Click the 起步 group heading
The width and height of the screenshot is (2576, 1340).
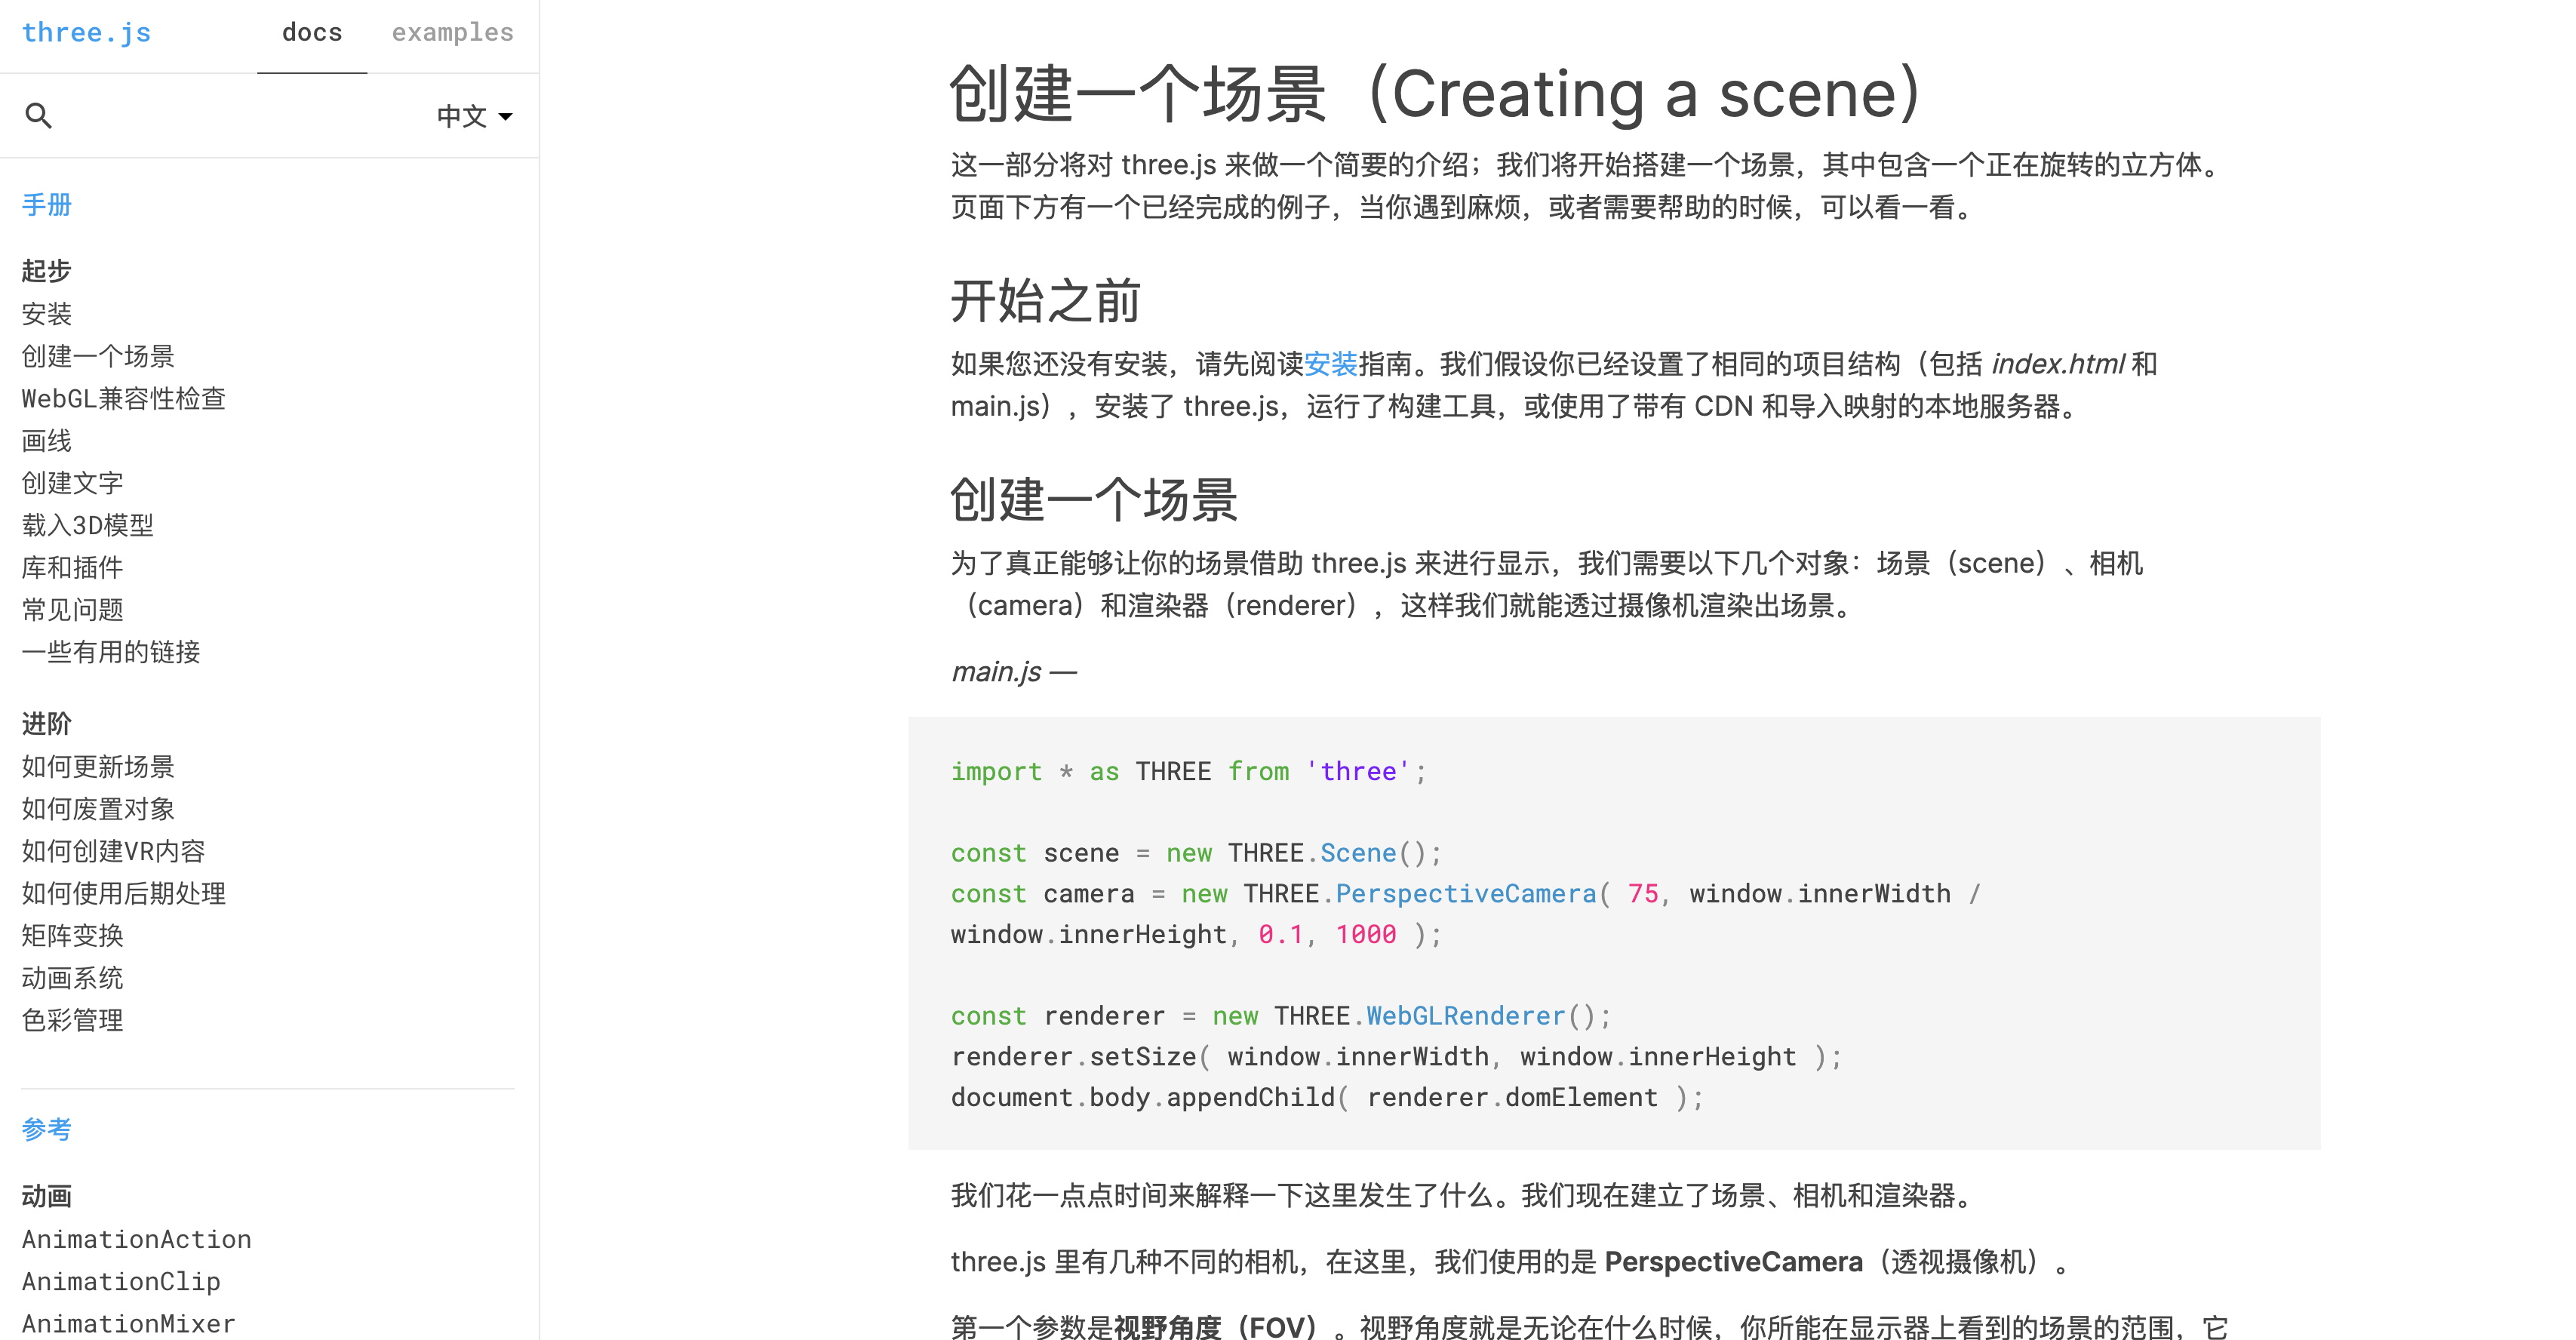[47, 271]
